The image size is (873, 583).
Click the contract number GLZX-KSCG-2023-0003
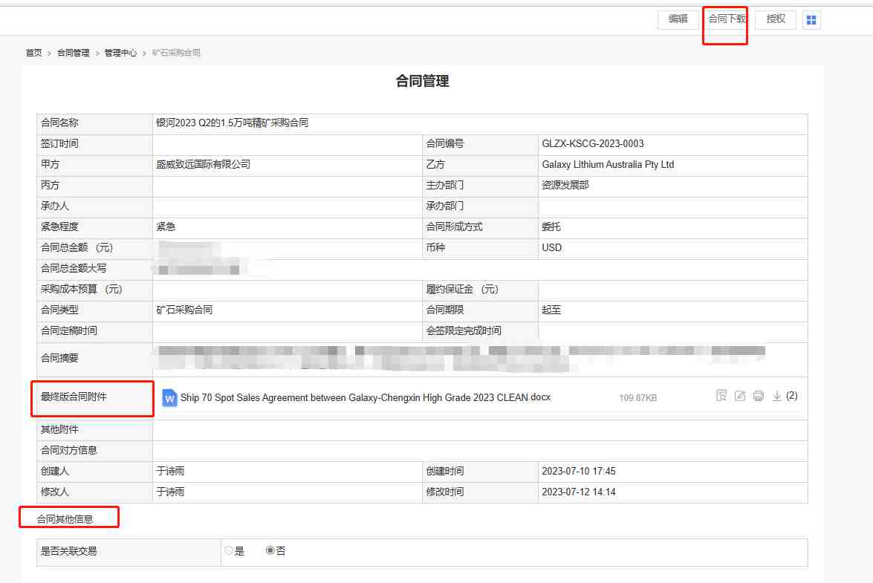pyautogui.click(x=593, y=144)
